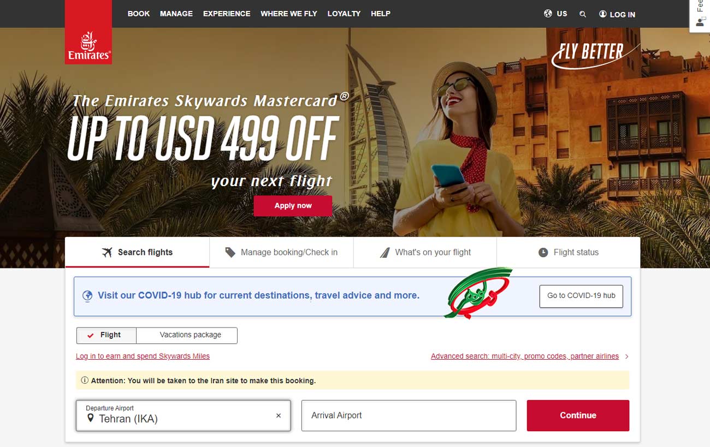Select the globe US region icon
710x447 pixels.
(x=548, y=14)
